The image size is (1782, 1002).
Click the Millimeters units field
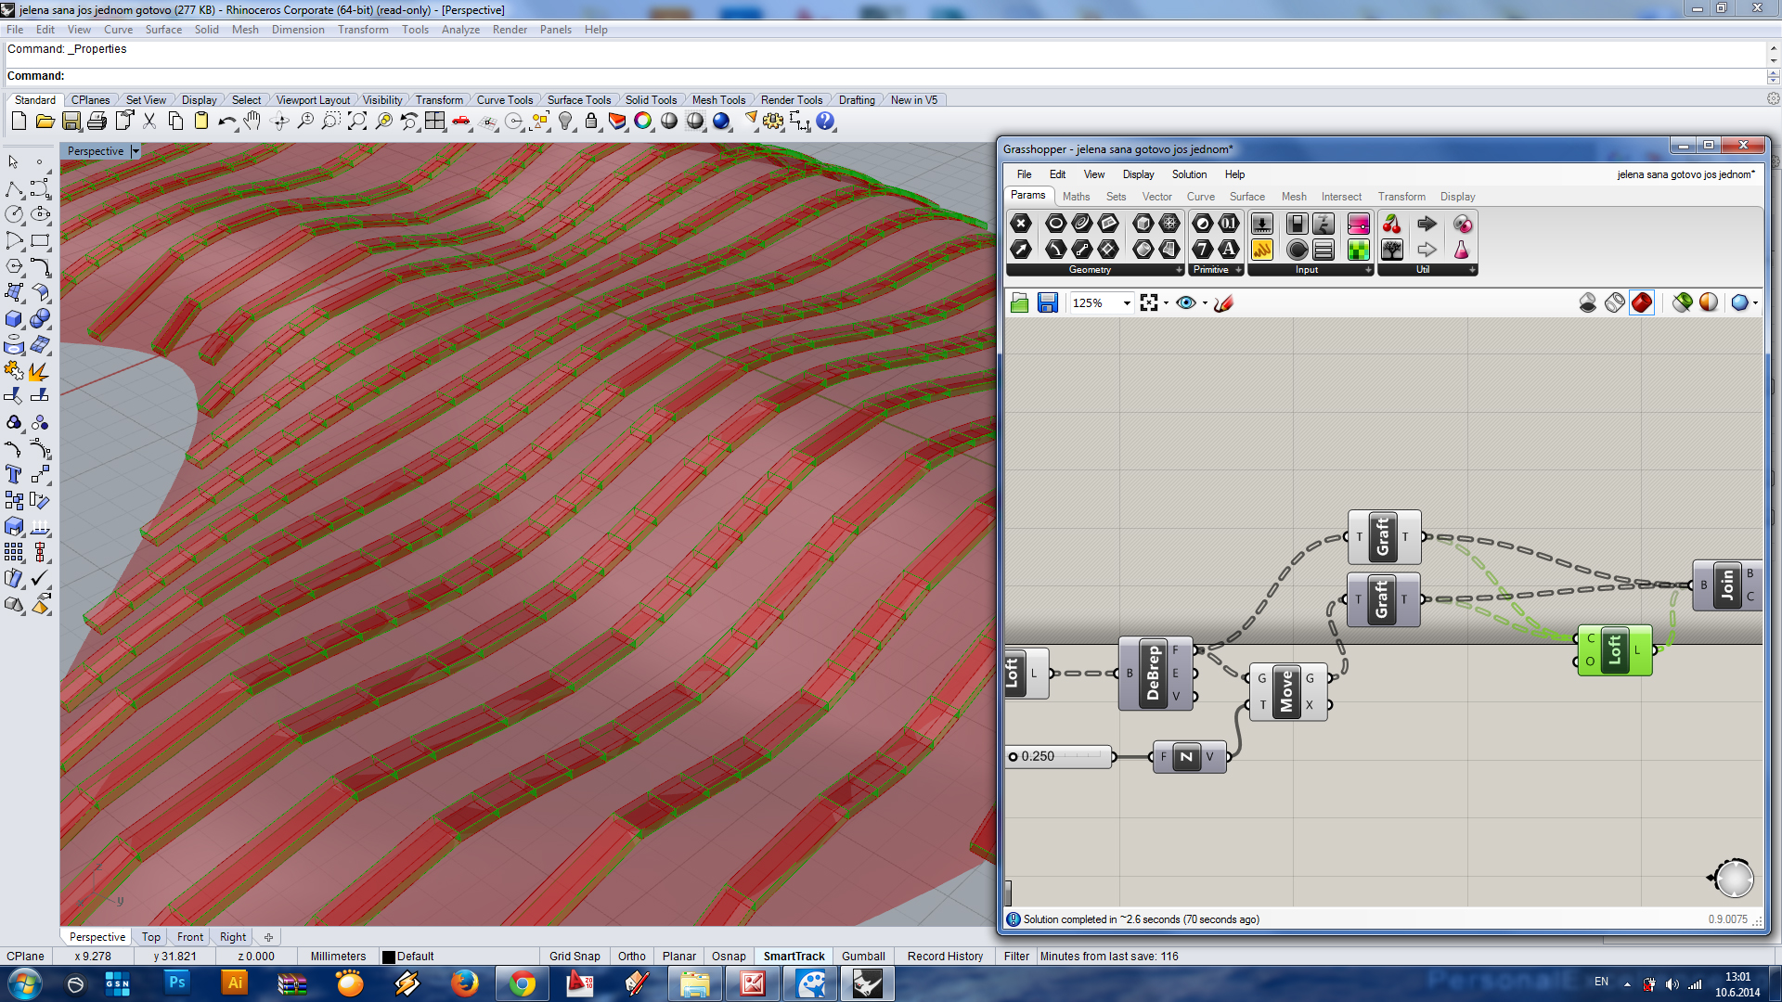pos(338,957)
